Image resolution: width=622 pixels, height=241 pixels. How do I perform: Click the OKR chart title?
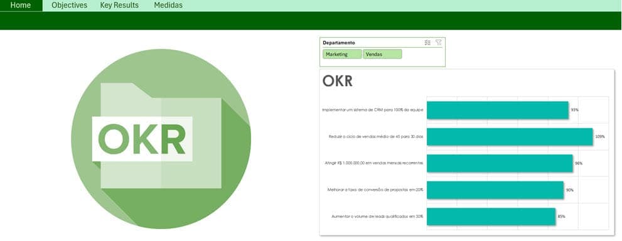click(x=338, y=81)
